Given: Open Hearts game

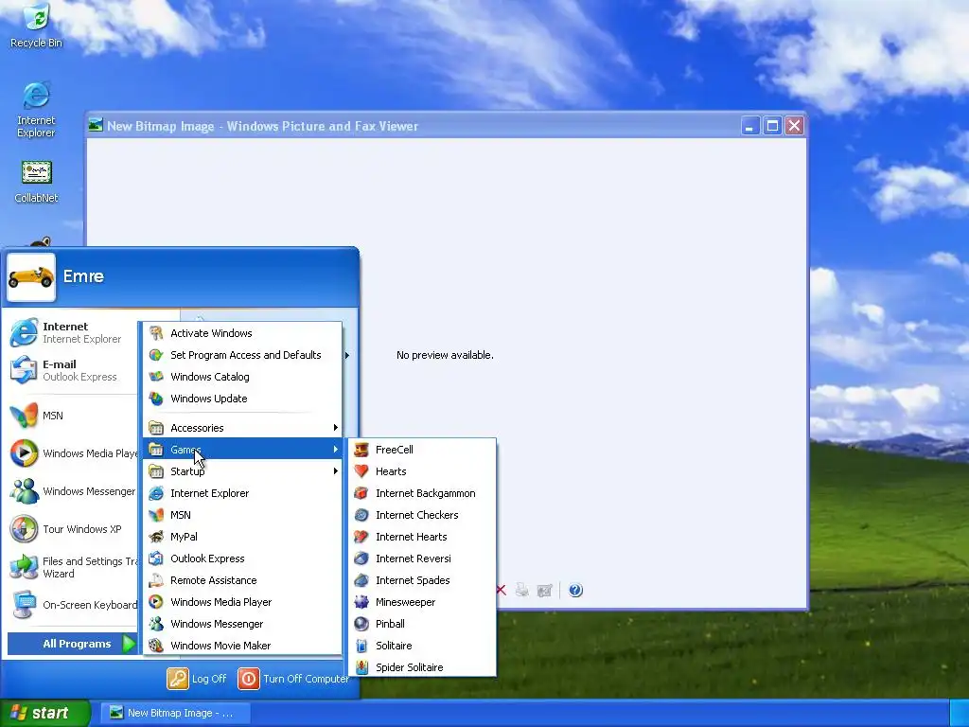Looking at the screenshot, I should [x=422, y=471].
